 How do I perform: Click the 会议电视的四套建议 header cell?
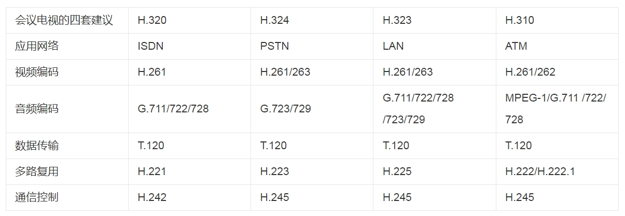click(64, 20)
